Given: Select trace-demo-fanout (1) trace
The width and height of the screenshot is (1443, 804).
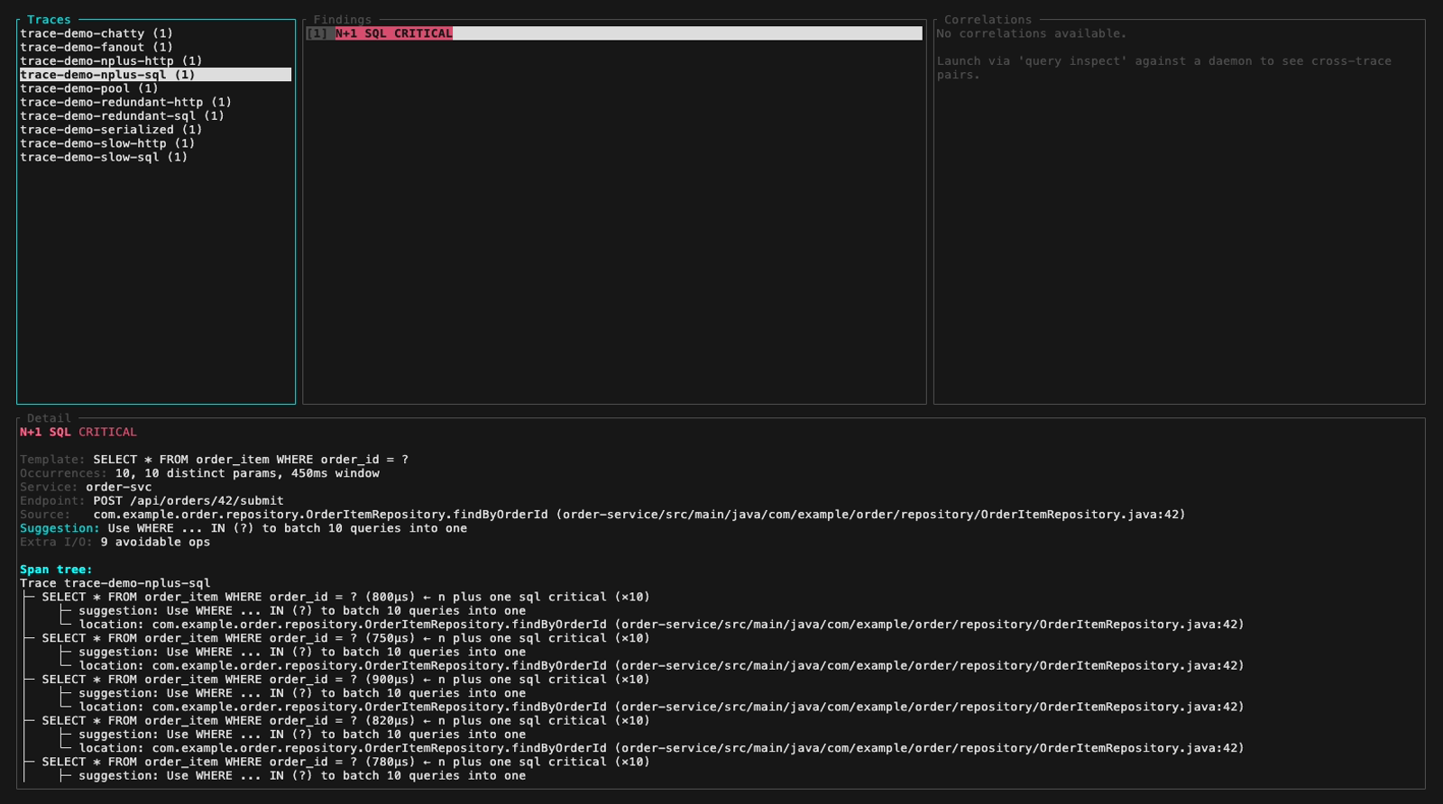Looking at the screenshot, I should [97, 47].
